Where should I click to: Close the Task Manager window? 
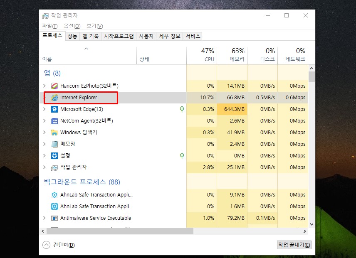[306, 15]
